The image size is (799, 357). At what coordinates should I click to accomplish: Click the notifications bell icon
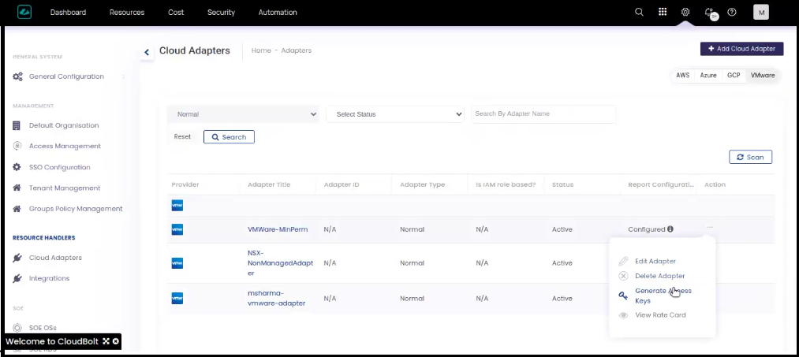(x=709, y=12)
